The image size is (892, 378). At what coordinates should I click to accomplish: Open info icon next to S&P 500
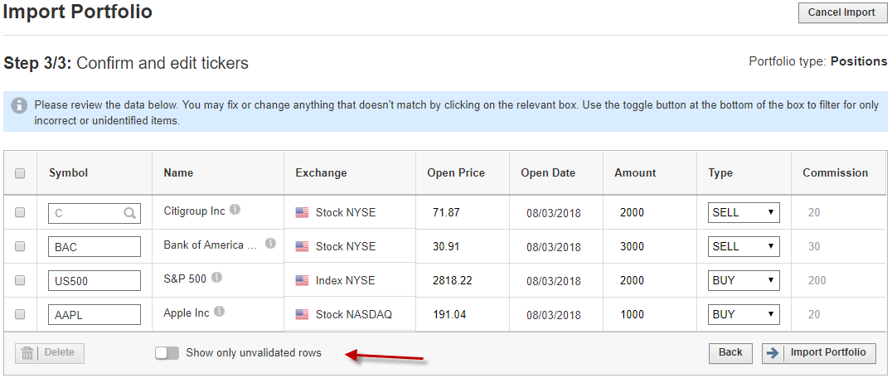coord(216,278)
